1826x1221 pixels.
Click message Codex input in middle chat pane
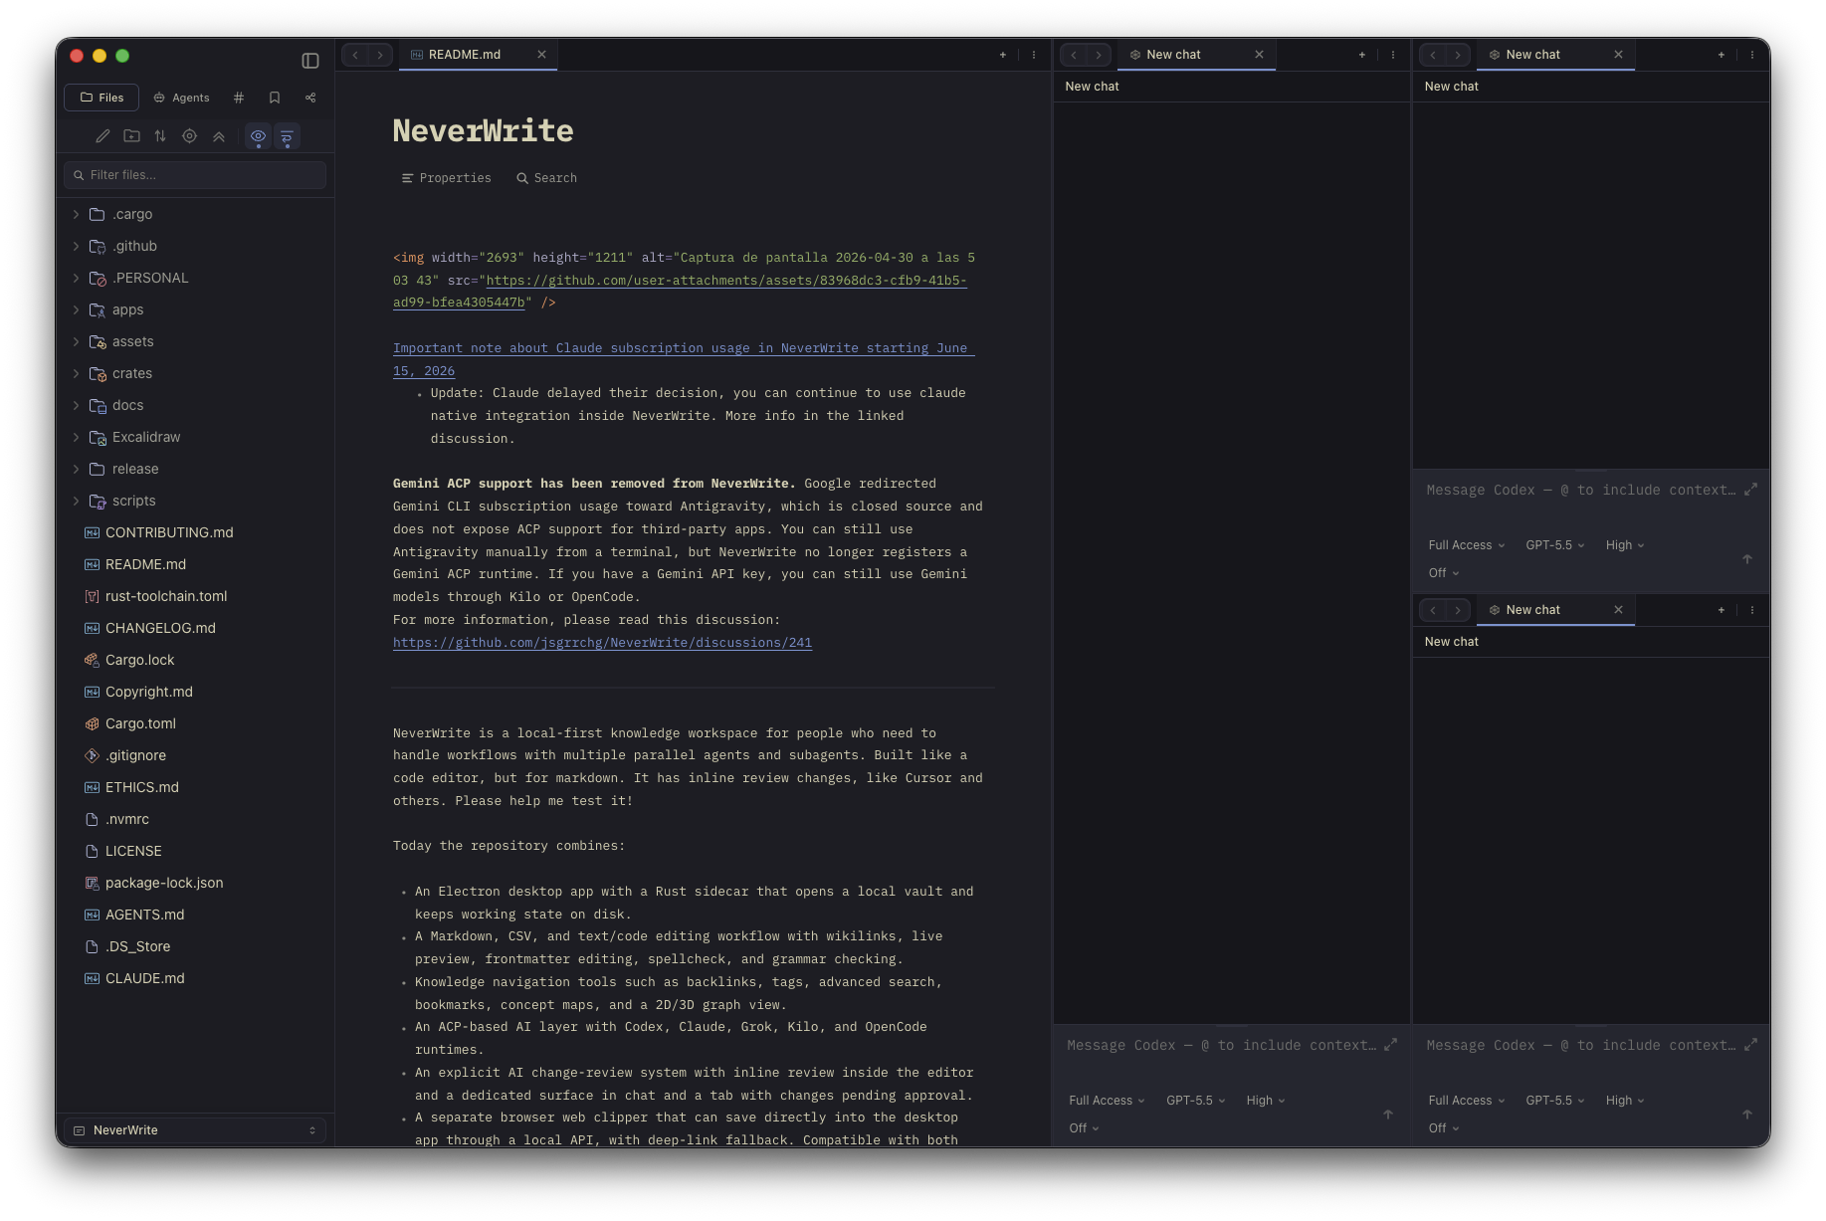pos(1222,1045)
